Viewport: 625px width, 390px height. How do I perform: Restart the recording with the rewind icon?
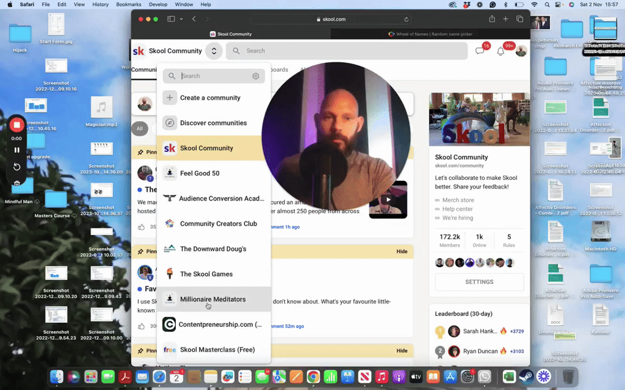[x=16, y=167]
